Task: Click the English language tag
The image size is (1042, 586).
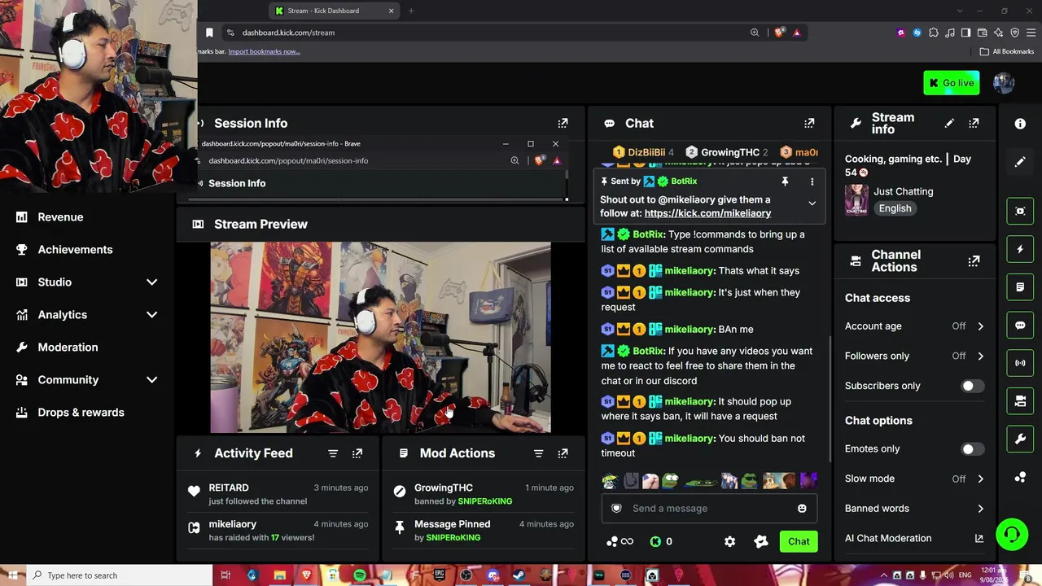Action: coord(895,208)
